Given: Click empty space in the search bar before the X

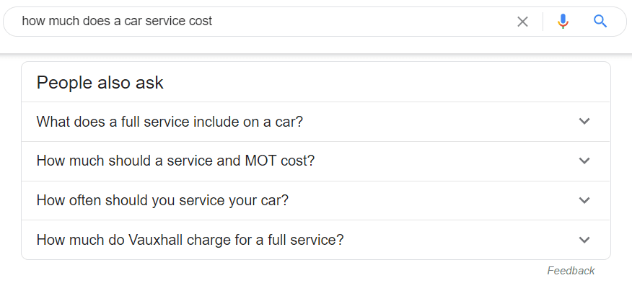Looking at the screenshot, I should [363, 22].
